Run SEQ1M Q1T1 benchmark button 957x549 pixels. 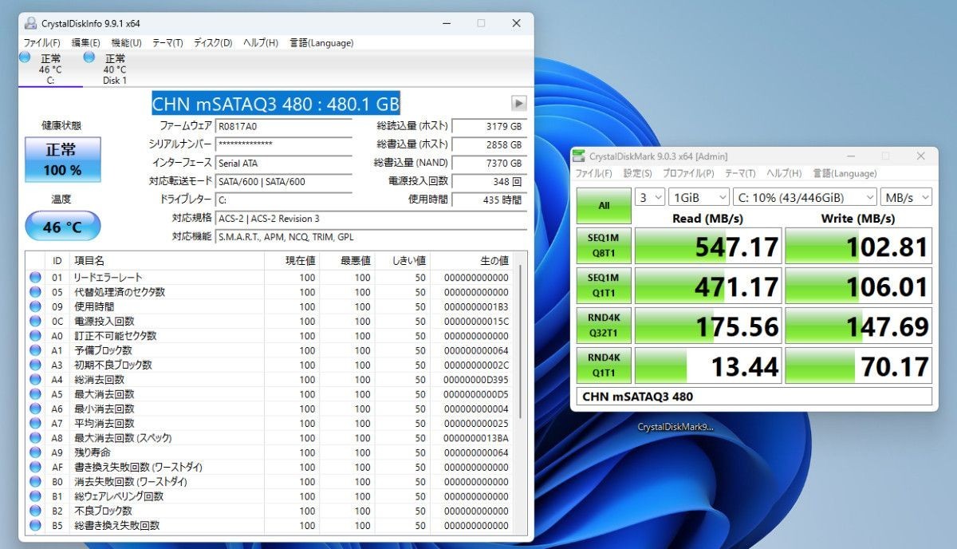pos(604,286)
